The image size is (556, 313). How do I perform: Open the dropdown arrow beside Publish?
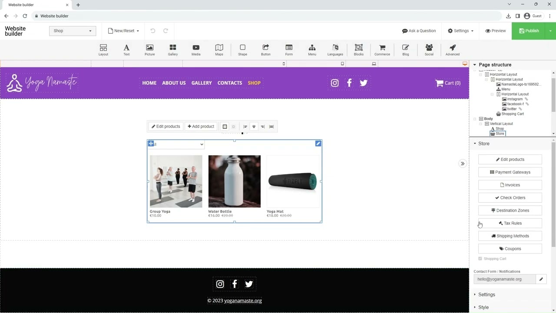point(550,31)
